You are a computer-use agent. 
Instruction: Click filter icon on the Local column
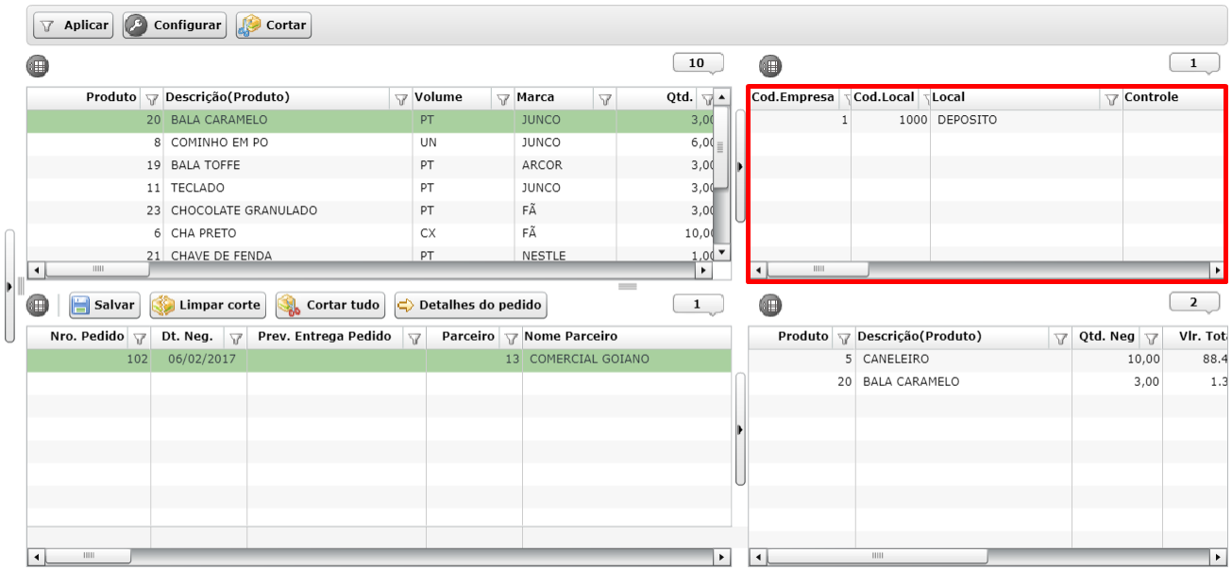(1111, 98)
